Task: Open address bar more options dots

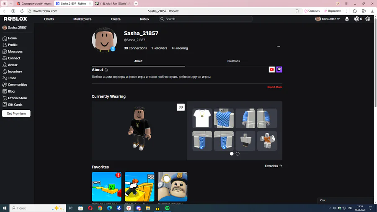Action: click(346, 11)
